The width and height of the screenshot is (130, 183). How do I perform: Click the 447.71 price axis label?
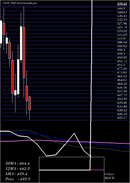(x=122, y=95)
